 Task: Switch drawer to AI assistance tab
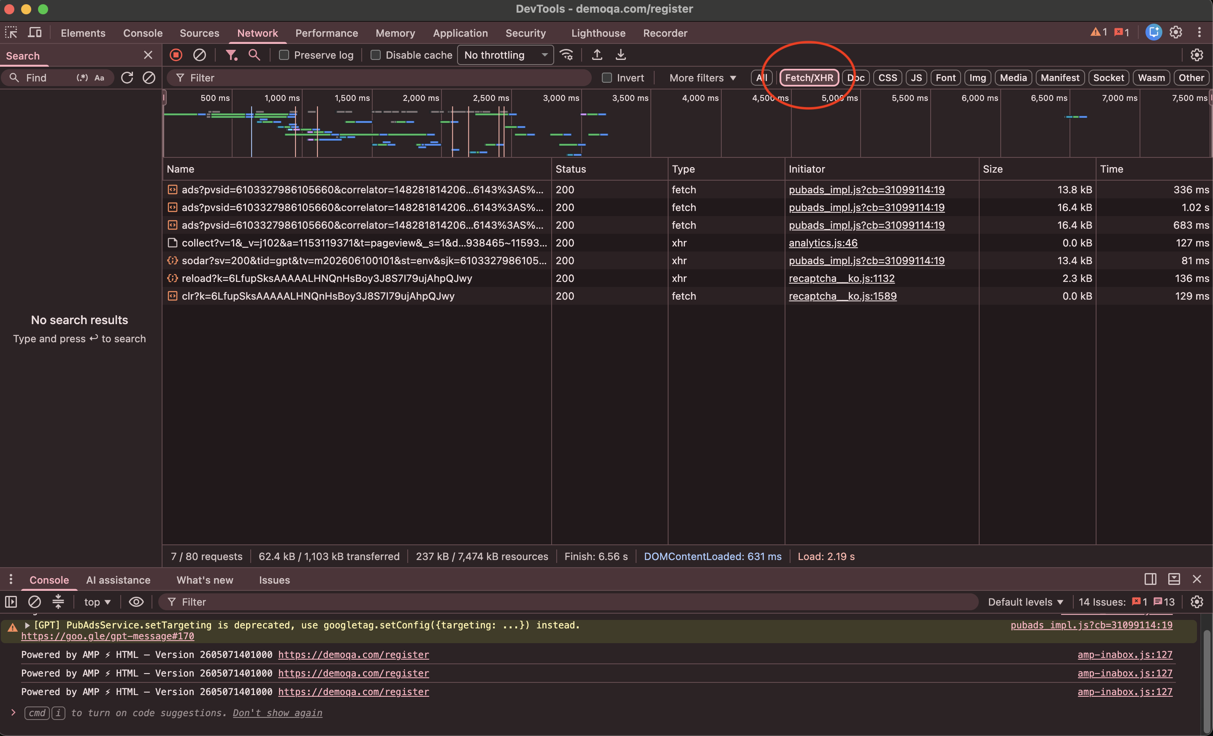click(x=118, y=579)
